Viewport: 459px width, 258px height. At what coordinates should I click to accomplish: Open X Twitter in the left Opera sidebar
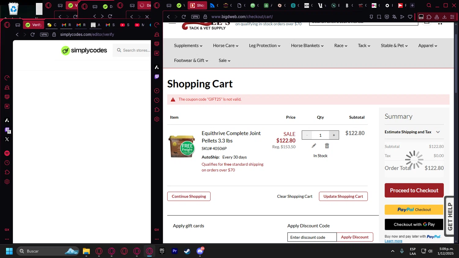pyautogui.click(x=7, y=139)
